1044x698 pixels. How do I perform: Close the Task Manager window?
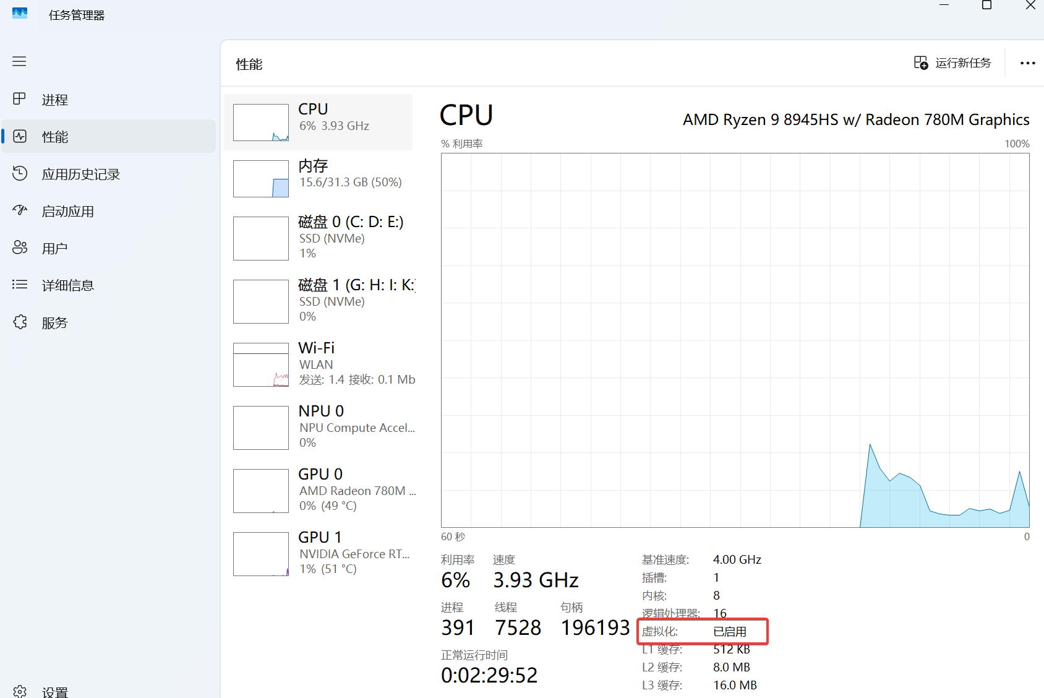(x=1030, y=6)
